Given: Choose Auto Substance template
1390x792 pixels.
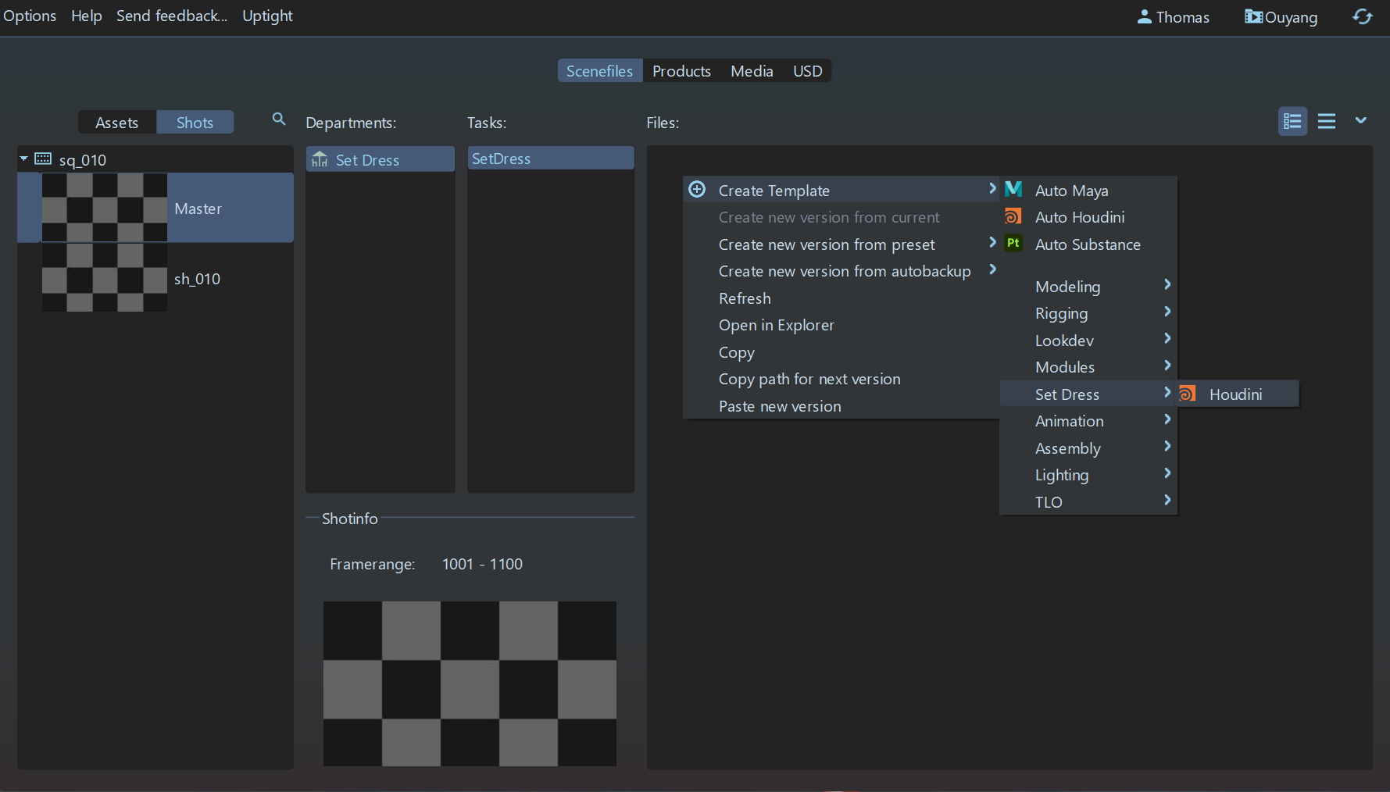Looking at the screenshot, I should pos(1087,244).
